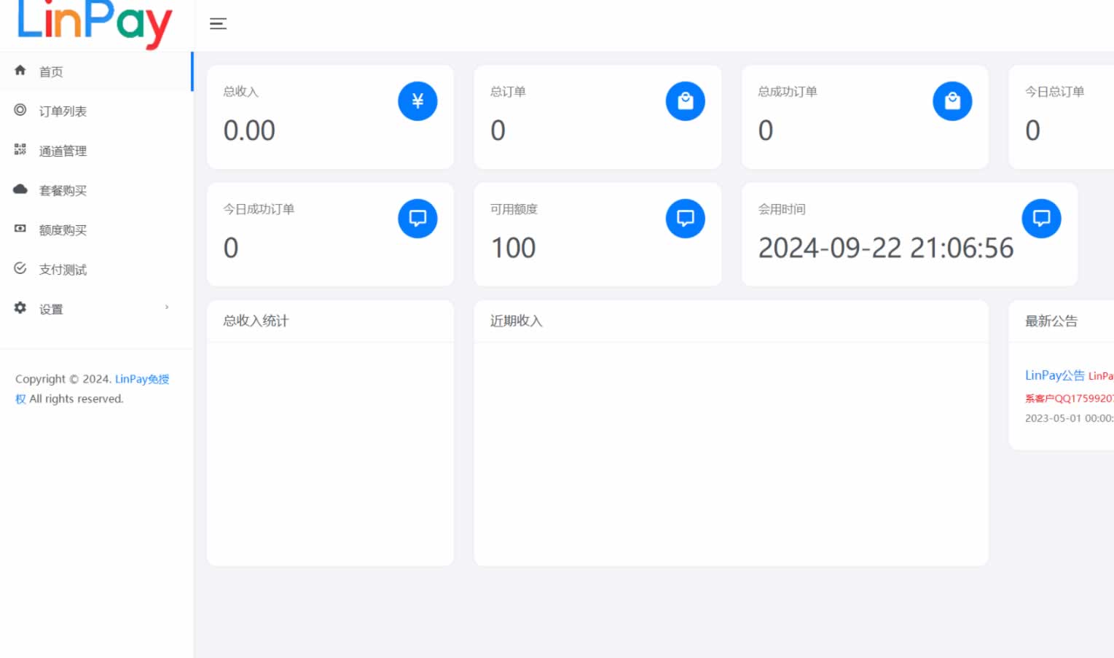Toggle the sidebar hamburger menu icon

218,24
